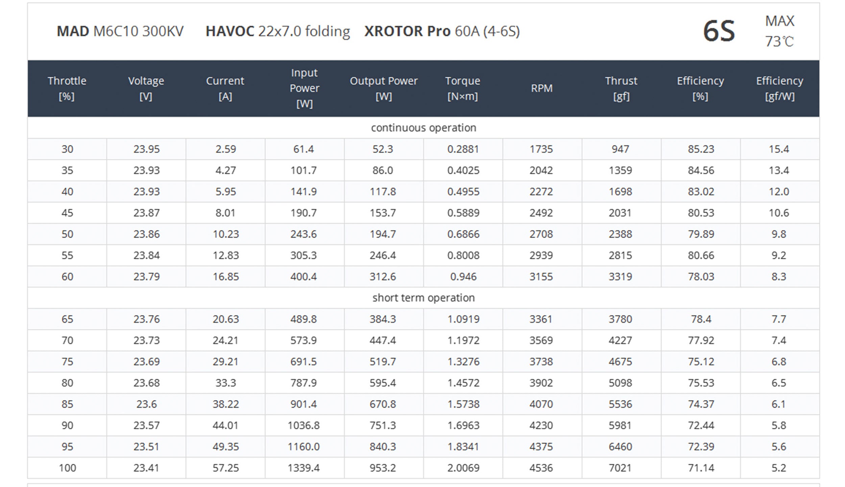Click the Voltage [V] column header
This screenshot has width=845, height=487.
coord(146,88)
